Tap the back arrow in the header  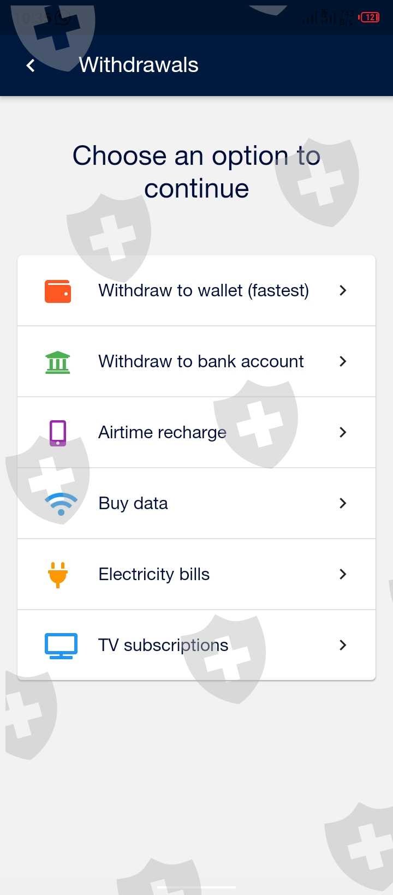31,65
